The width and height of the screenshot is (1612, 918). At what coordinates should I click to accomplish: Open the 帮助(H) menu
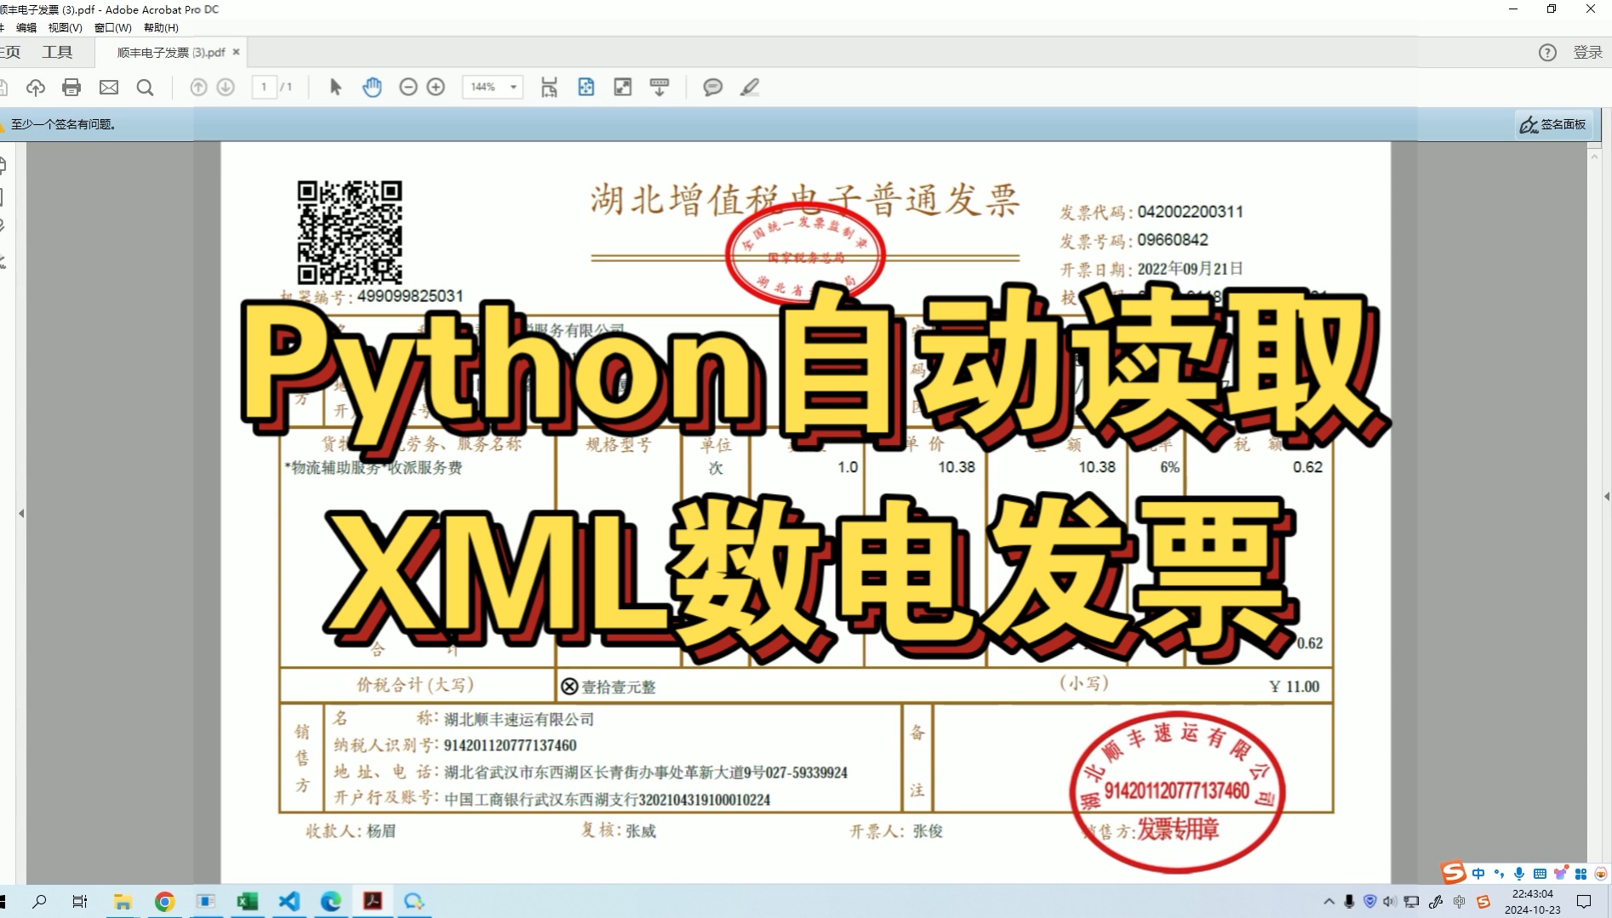click(x=162, y=27)
